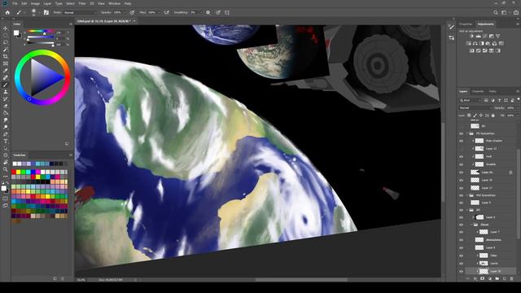Open the brush Mode dropdown
This screenshot has height=293, width=521.
[80, 13]
